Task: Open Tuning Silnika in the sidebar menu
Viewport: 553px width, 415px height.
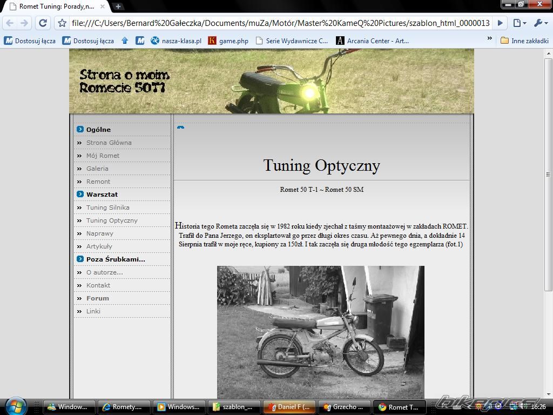Action: [107, 207]
